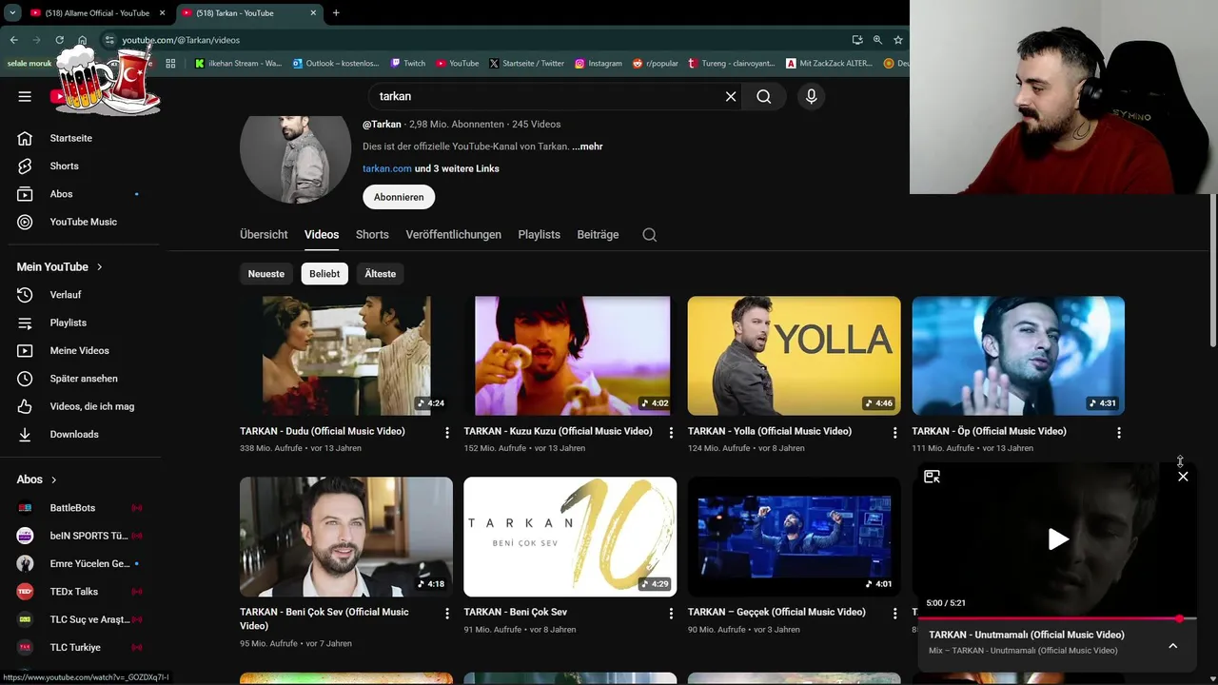
Task: Clear the tarkan search text
Action: [x=731, y=96]
